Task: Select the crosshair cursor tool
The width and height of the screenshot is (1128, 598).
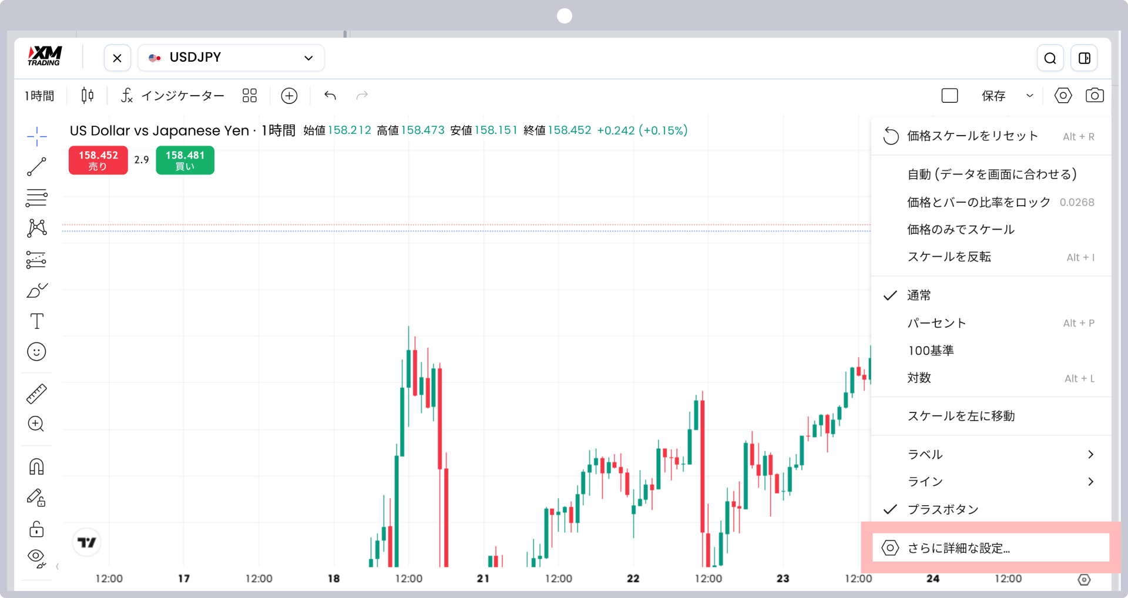Action: click(36, 136)
